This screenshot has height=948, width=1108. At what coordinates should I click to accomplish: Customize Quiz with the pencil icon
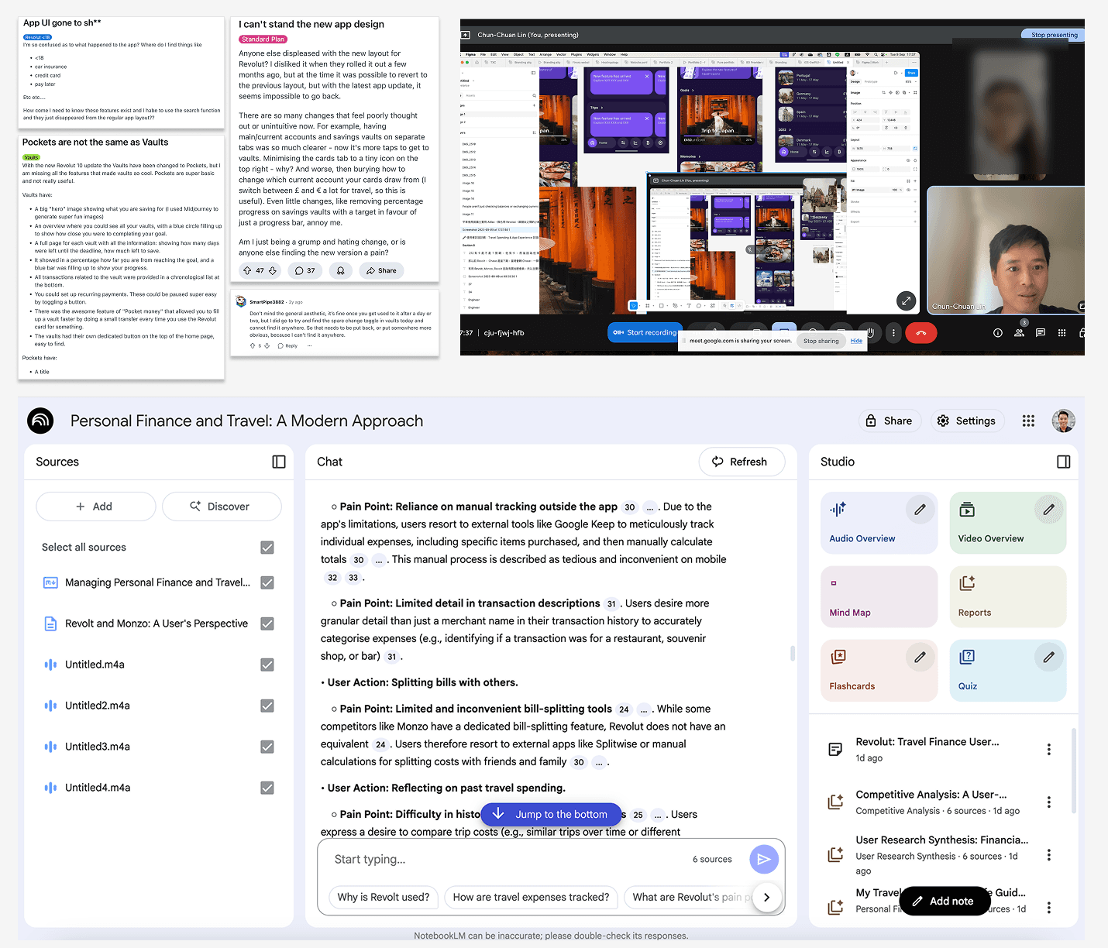1048,657
